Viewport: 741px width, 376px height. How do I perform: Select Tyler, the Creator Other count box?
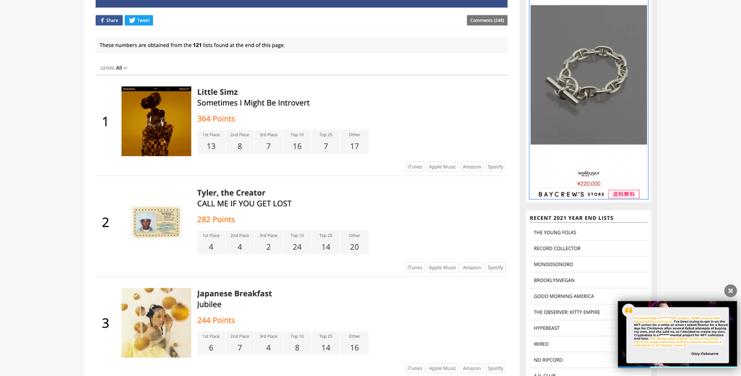[x=354, y=242]
